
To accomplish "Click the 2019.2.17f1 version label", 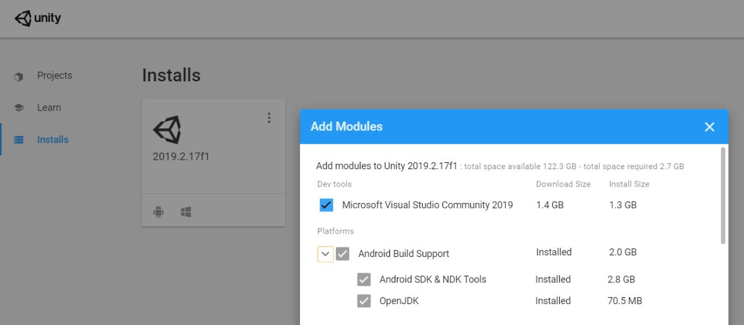I will click(181, 156).
